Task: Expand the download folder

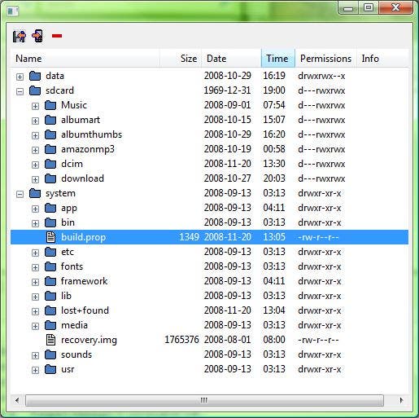Action: pos(35,179)
